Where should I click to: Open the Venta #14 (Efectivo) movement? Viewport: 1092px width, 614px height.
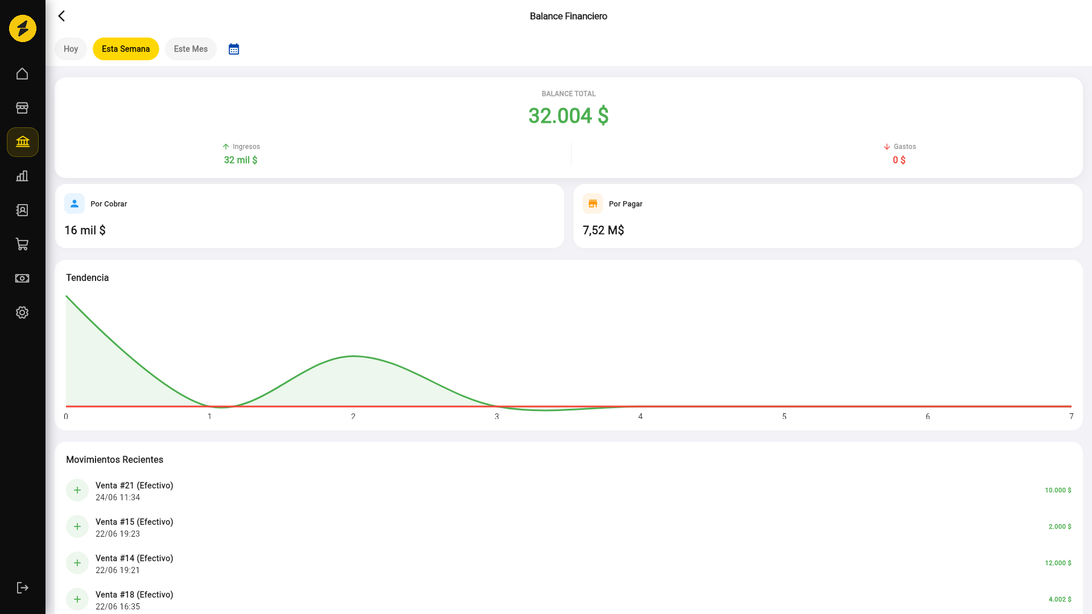tap(569, 563)
